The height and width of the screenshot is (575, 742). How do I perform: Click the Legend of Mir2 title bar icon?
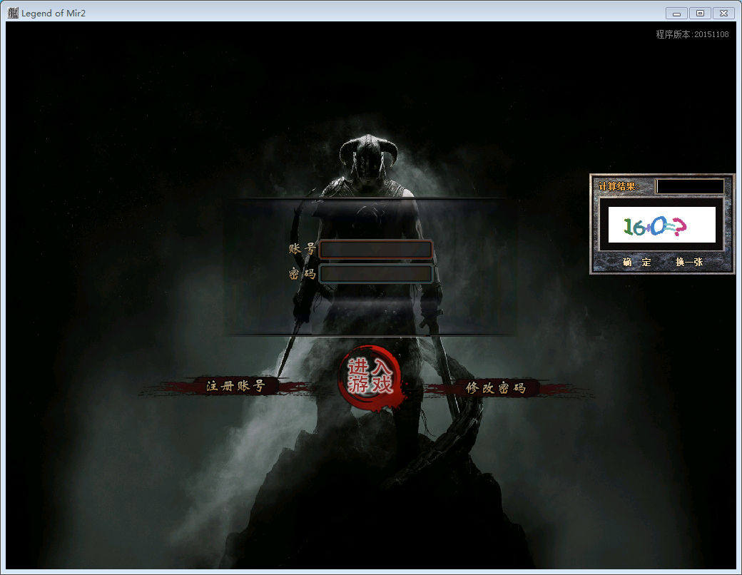point(13,13)
